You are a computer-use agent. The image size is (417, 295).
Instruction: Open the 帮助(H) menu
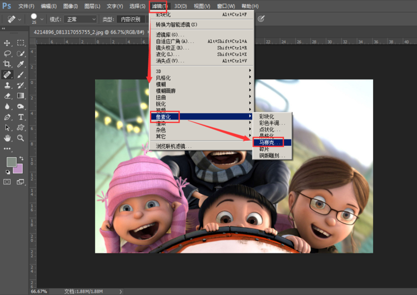click(250, 6)
